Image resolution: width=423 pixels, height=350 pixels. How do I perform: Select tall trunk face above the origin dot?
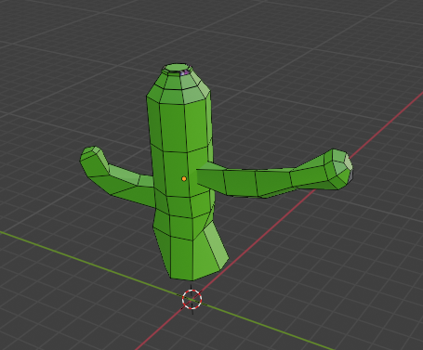pyautogui.click(x=173, y=127)
